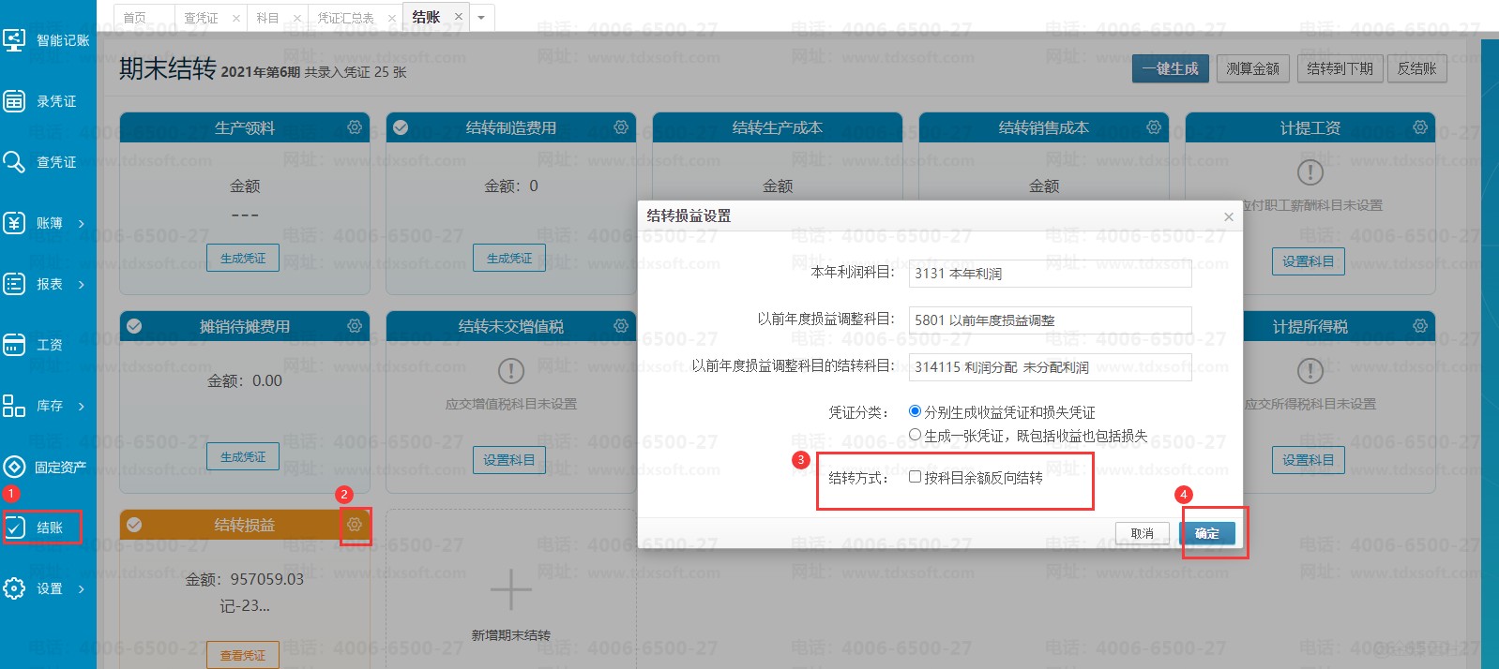
Task: Open the tab list dropdown arrow
Action: [x=481, y=18]
